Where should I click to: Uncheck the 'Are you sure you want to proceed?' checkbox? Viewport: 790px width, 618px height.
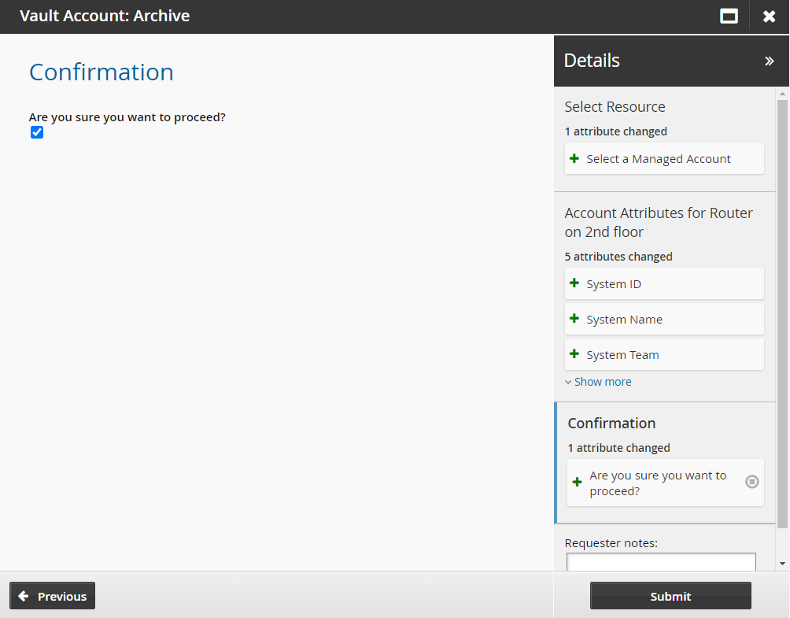(x=37, y=132)
